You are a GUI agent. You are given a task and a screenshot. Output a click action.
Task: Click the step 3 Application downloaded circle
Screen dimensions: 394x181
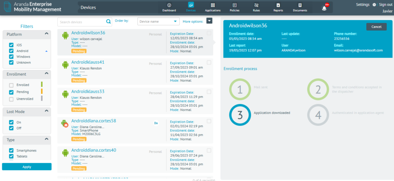240,115
